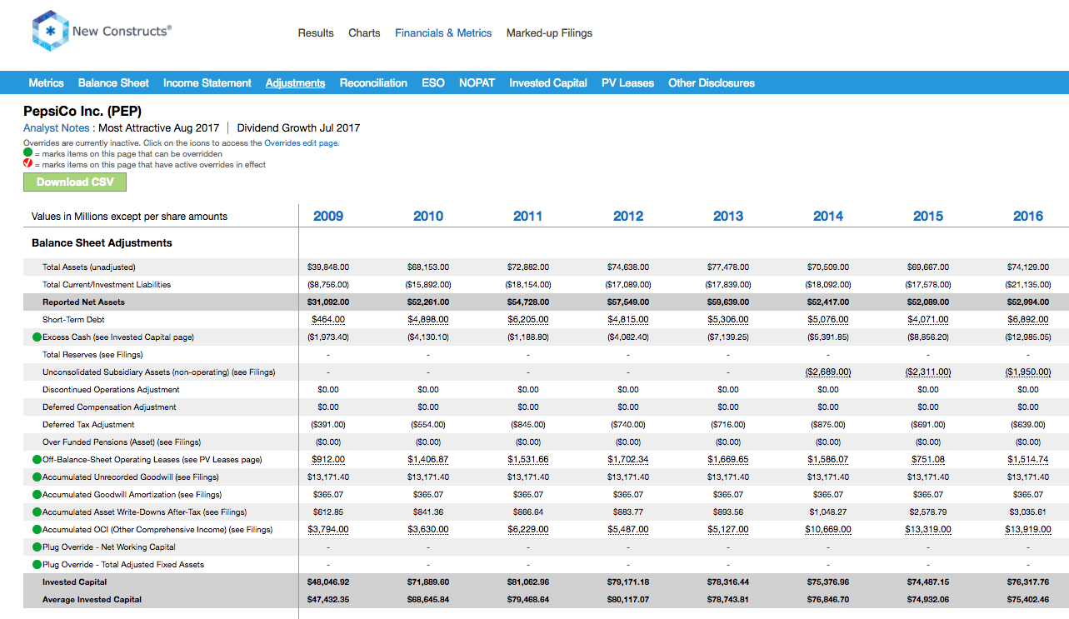Switch to the Income Statement tab
This screenshot has width=1069, height=619.
[x=207, y=83]
